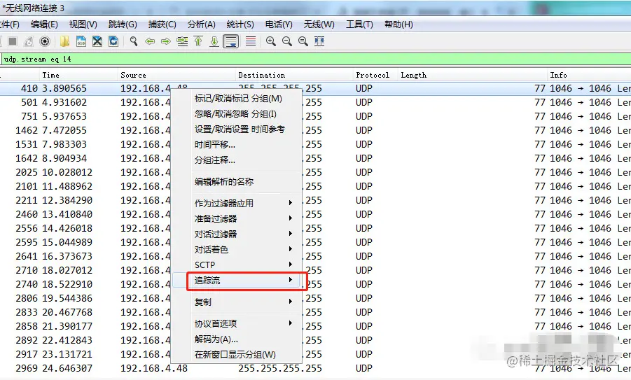Open the 帮助(H) menu
631x380 pixels.
(398, 24)
